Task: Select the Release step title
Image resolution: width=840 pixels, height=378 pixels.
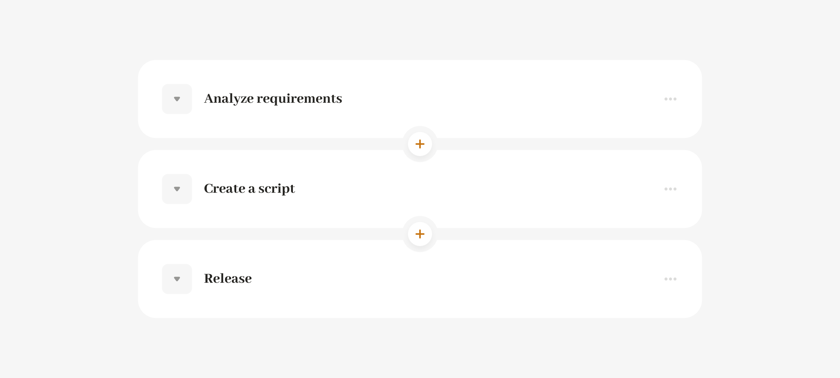Action: pos(228,279)
